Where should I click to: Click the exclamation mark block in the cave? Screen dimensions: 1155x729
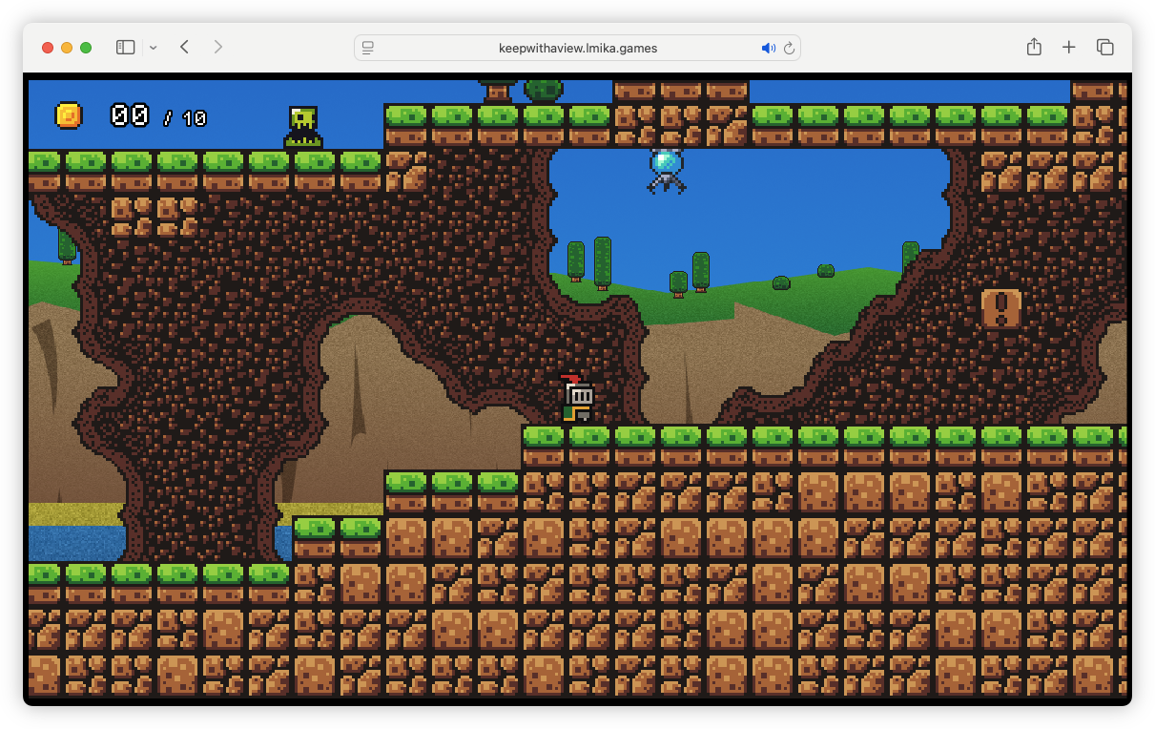pos(1001,309)
